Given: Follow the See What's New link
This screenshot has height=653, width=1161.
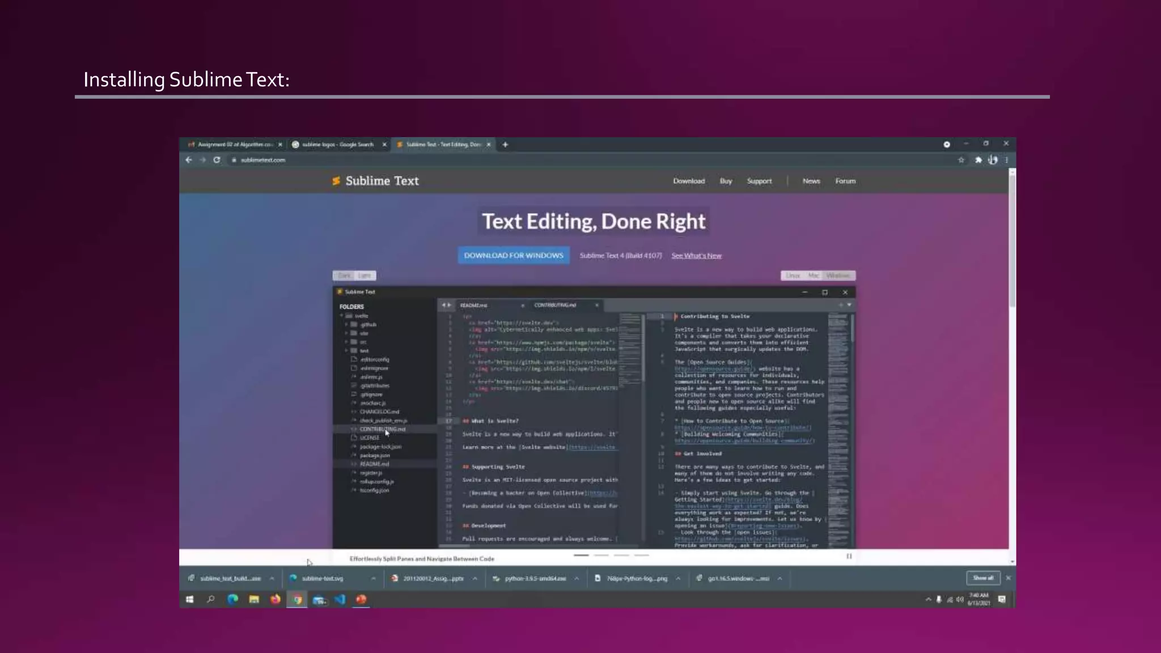Looking at the screenshot, I should [696, 256].
